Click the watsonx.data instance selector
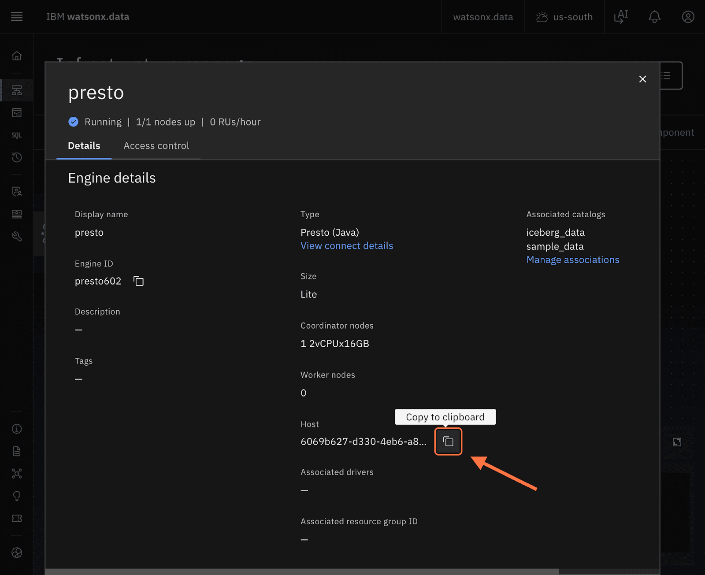This screenshot has height=575, width=705. [x=483, y=17]
